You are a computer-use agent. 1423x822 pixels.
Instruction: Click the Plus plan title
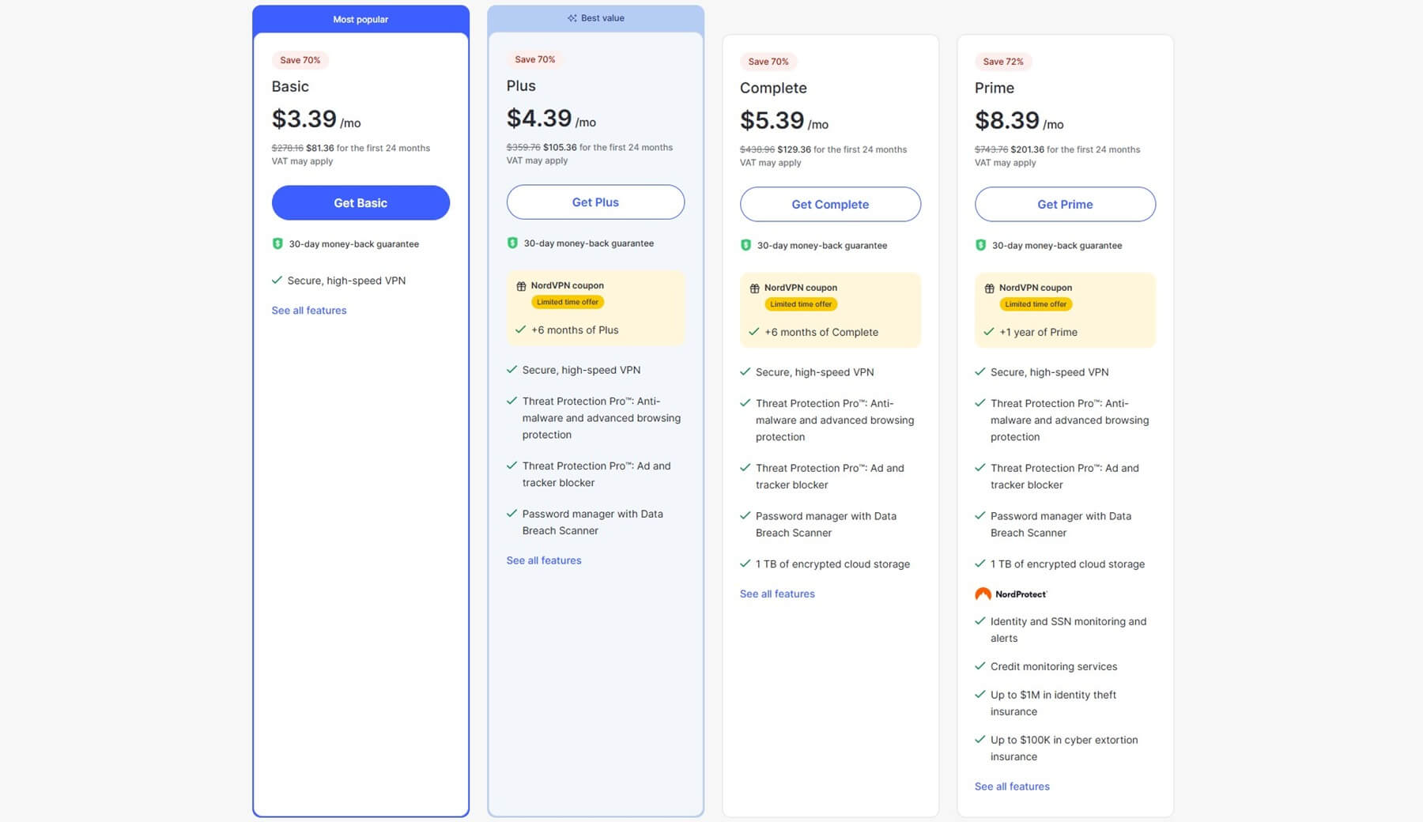coord(521,85)
